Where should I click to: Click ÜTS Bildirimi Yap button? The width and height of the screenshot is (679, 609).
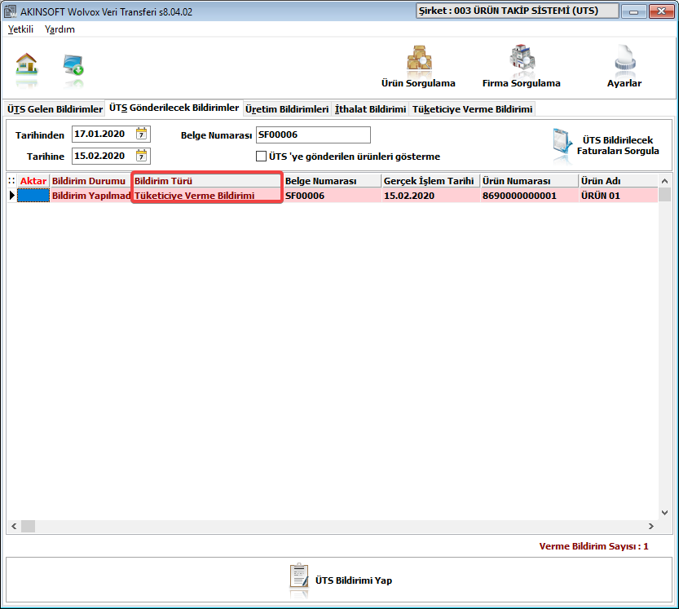tap(339, 580)
